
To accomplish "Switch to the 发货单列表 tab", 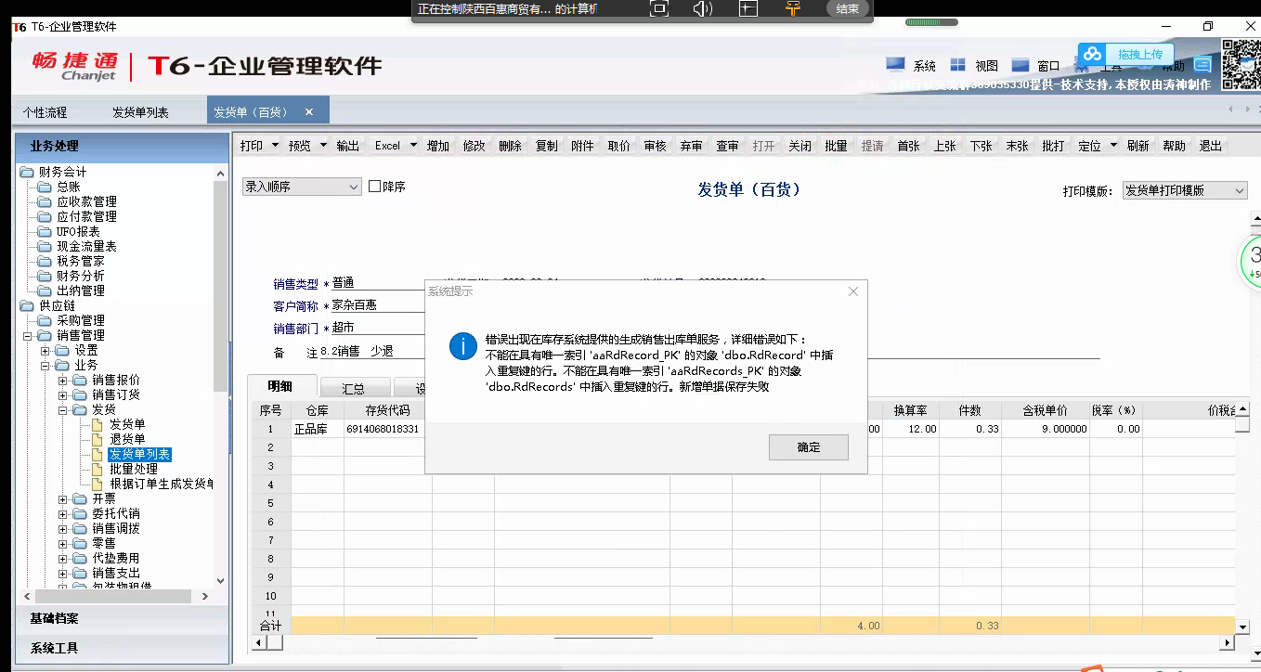I will pyautogui.click(x=140, y=112).
